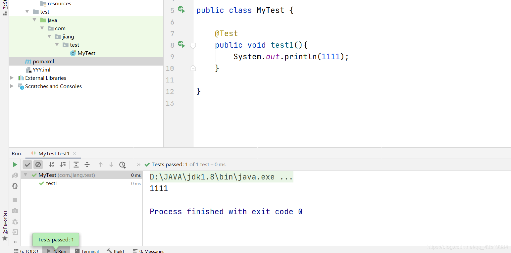Collapse the test folder in project tree

tap(27, 12)
